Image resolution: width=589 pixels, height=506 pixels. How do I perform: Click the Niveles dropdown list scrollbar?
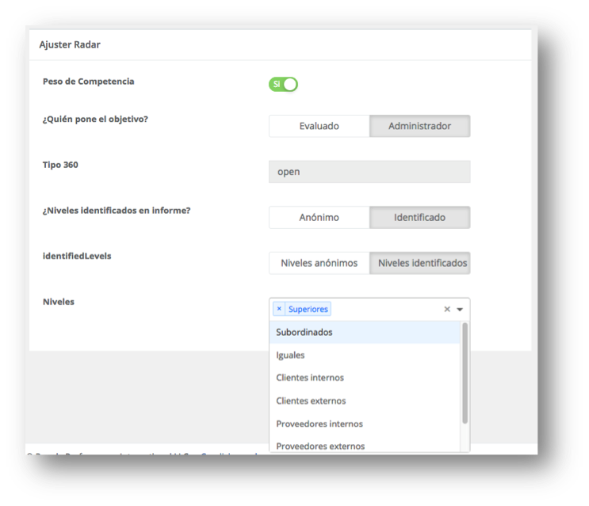point(465,373)
